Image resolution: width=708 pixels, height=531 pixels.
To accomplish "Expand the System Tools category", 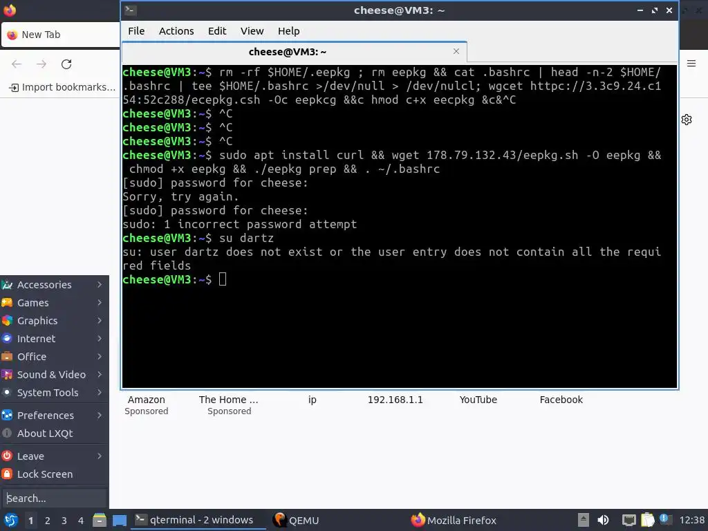I will [x=54, y=393].
